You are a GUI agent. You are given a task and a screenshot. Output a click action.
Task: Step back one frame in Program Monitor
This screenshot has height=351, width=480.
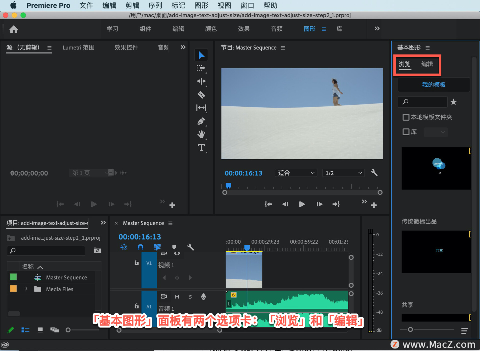point(285,204)
